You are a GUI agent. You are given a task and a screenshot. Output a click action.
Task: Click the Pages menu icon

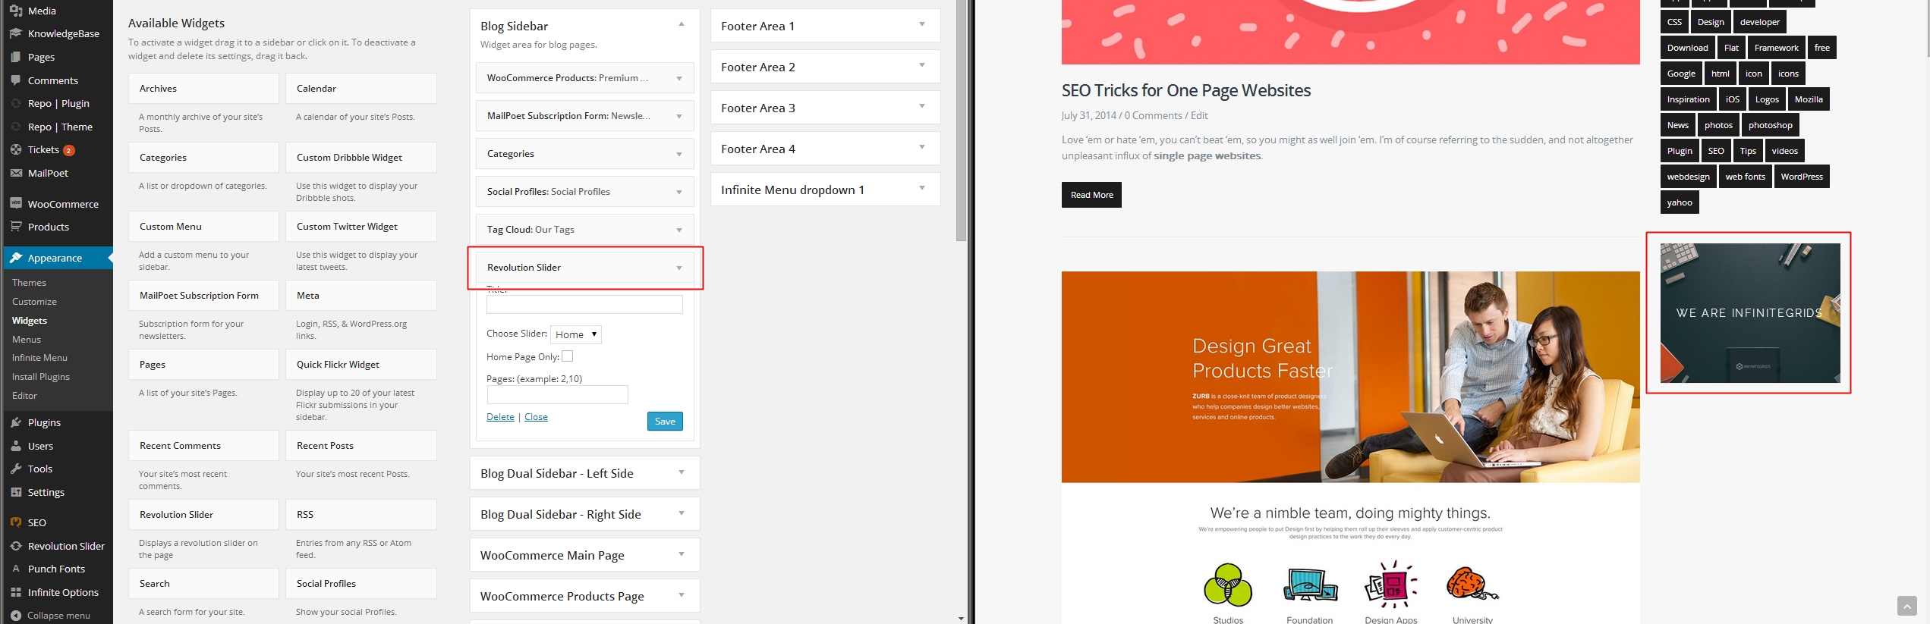(16, 57)
